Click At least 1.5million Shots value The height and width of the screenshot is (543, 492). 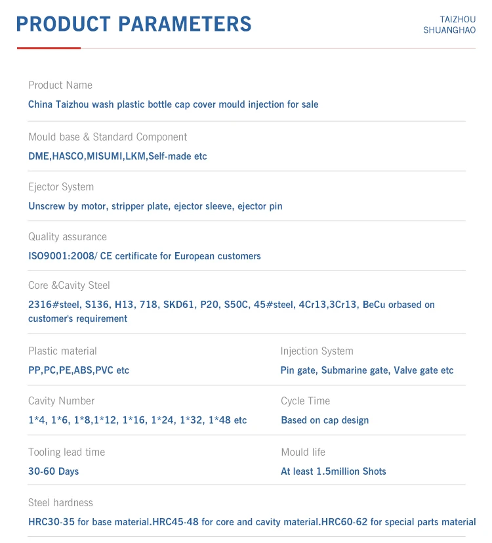pyautogui.click(x=333, y=471)
